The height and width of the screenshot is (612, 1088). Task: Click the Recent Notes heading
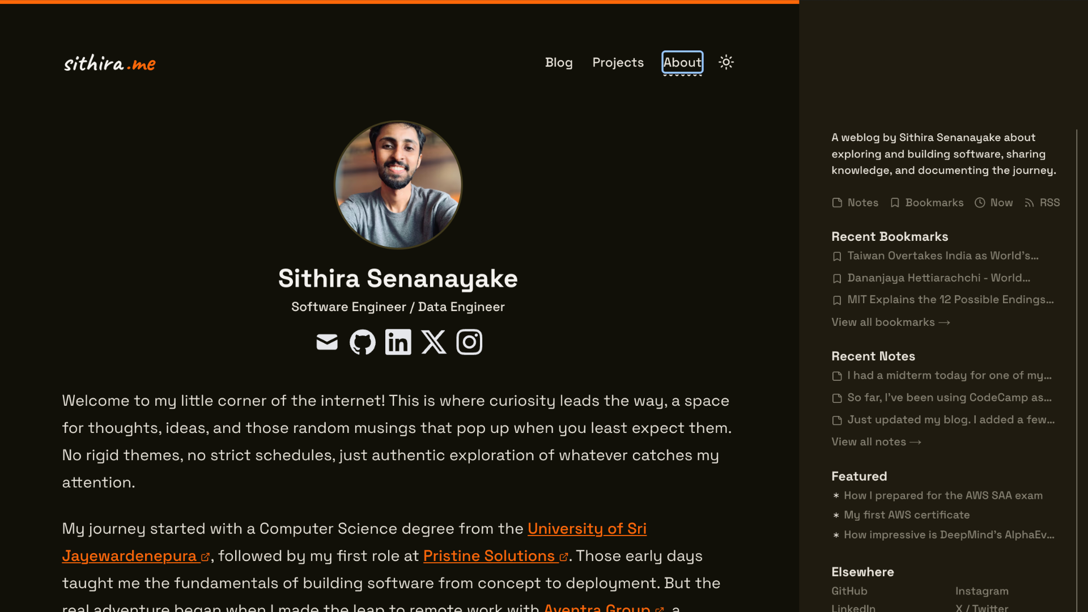pyautogui.click(x=873, y=356)
